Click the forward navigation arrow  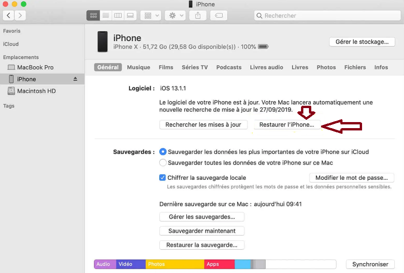(x=20, y=15)
